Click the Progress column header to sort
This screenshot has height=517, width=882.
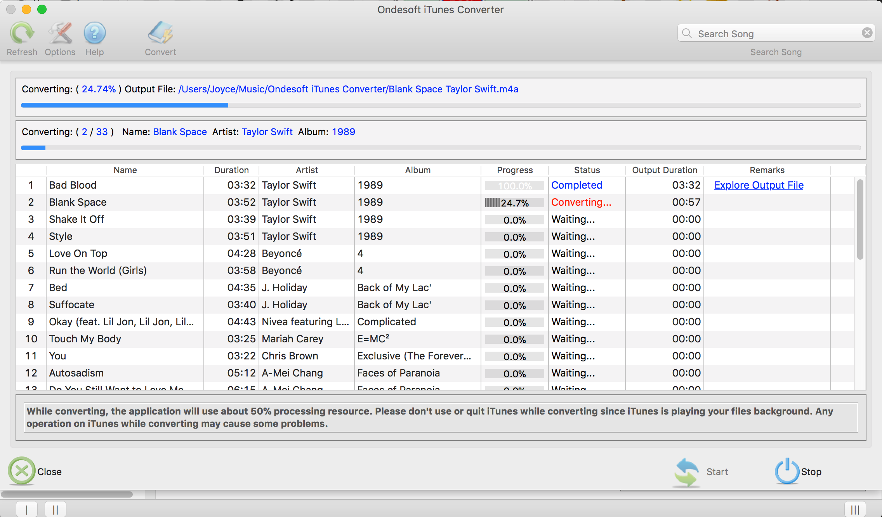[x=514, y=170]
